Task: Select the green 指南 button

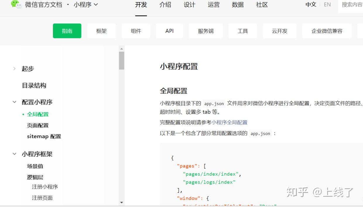Action: (67, 31)
